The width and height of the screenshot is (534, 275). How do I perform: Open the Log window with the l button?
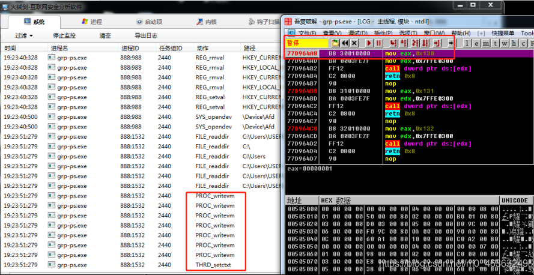click(467, 43)
